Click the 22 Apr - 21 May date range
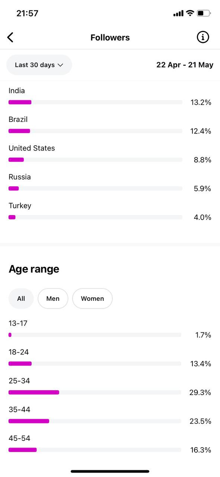220x477 pixels. tap(185, 65)
